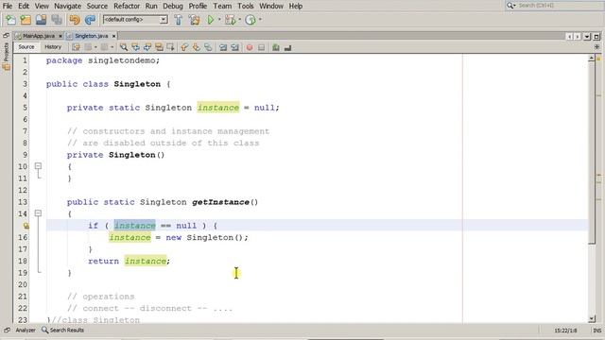Open the Window menu

click(x=271, y=6)
